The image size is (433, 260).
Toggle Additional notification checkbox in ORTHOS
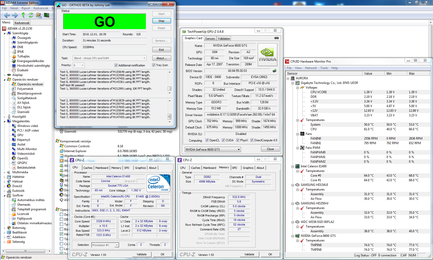[116, 65]
